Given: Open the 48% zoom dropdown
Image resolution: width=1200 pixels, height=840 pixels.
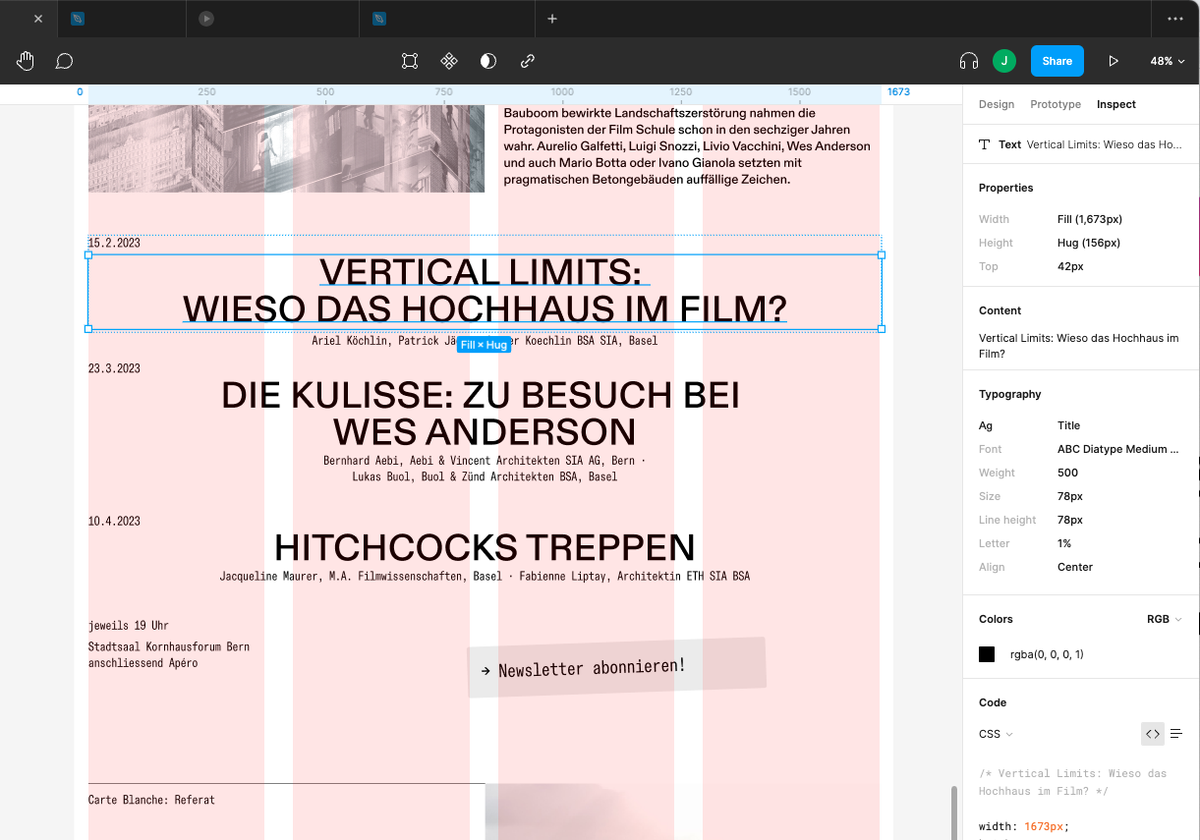Looking at the screenshot, I should (1168, 61).
